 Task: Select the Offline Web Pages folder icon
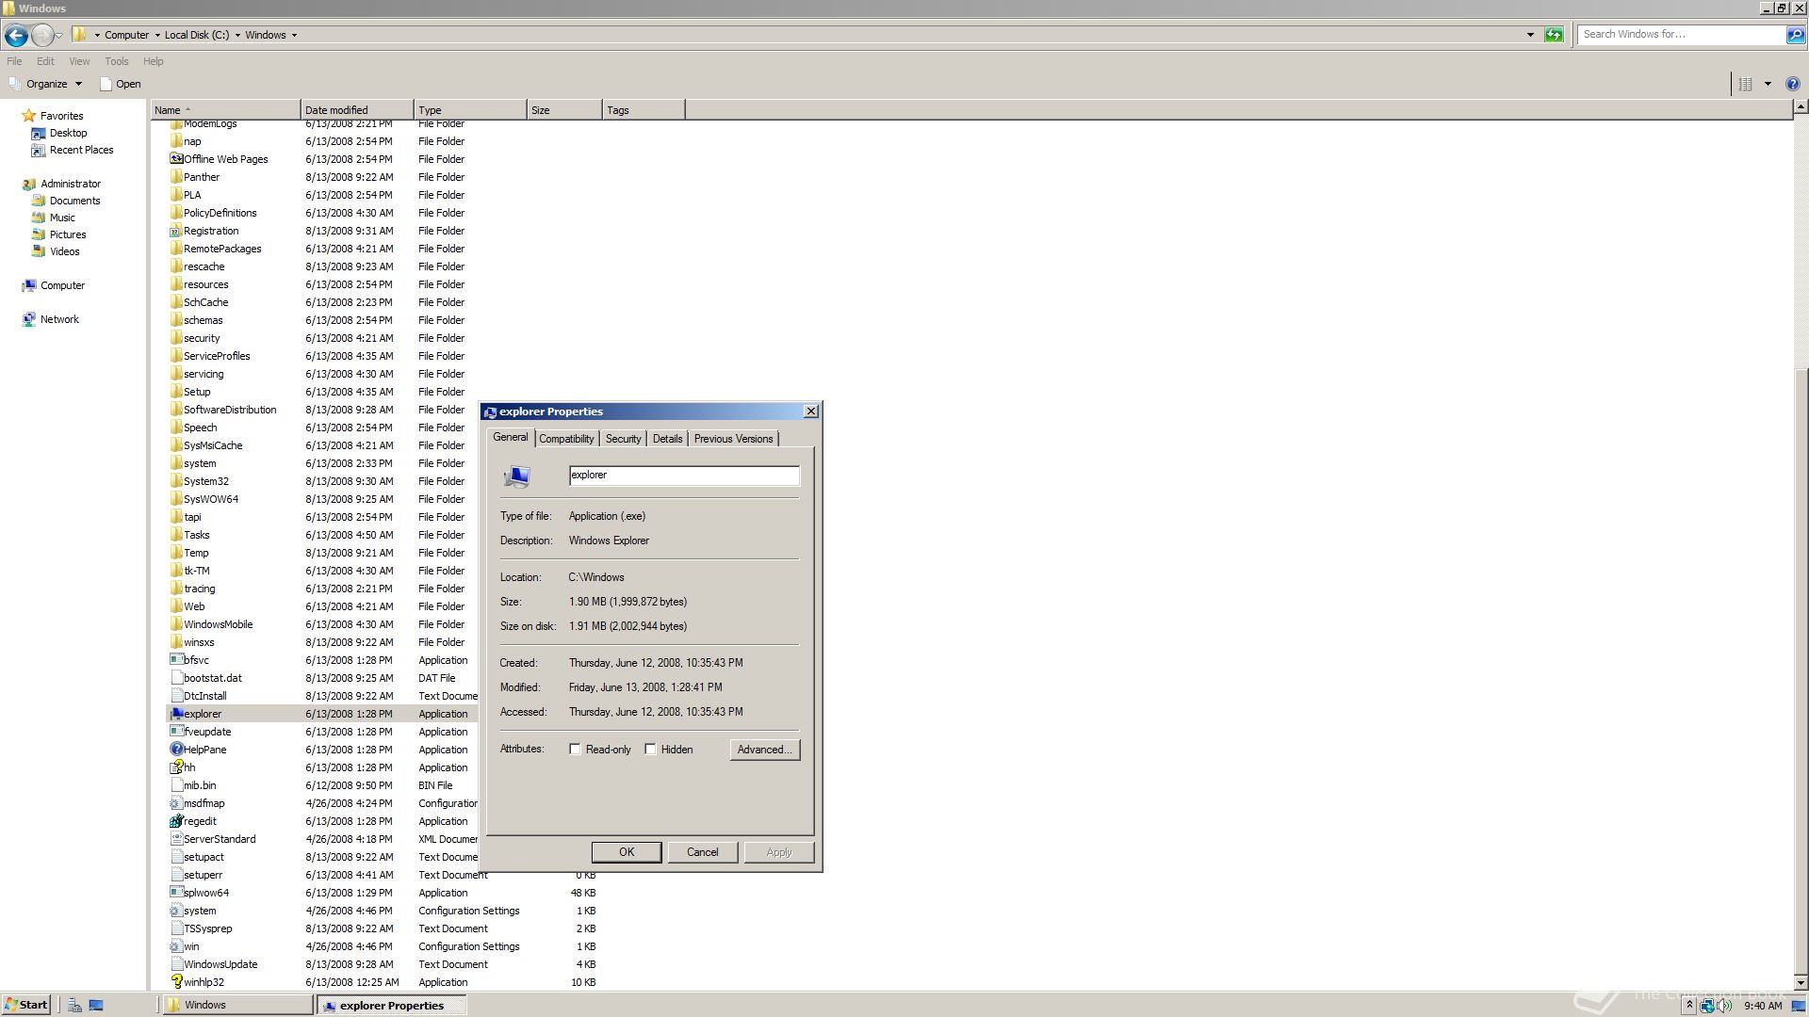click(176, 159)
